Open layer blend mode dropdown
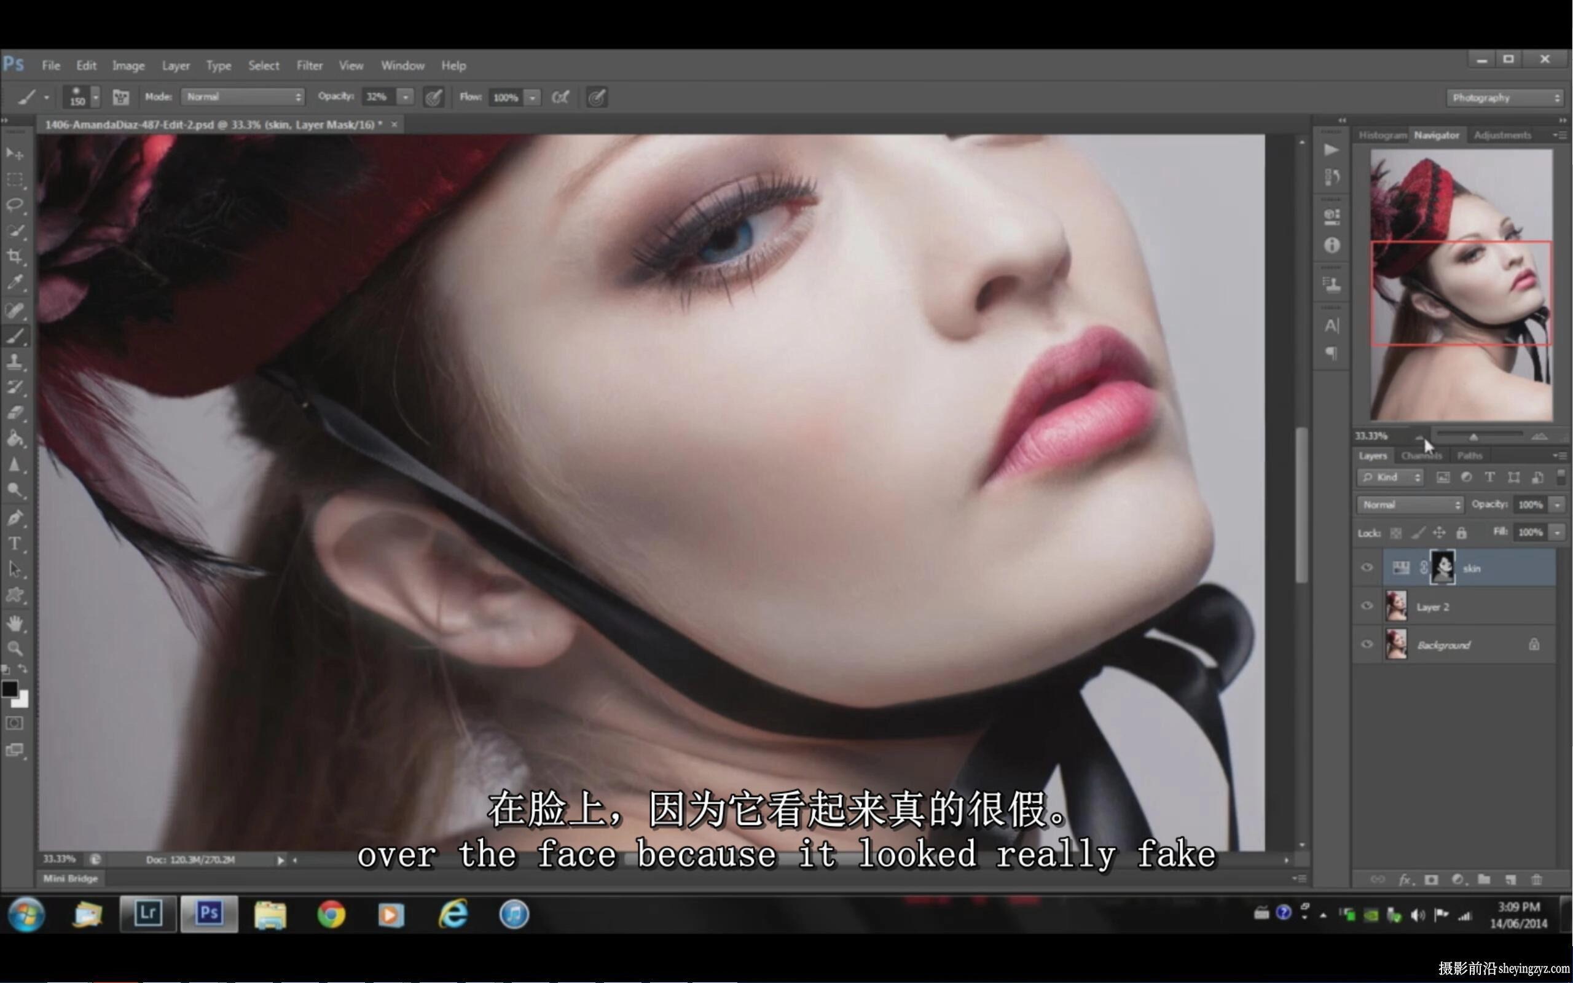 click(1411, 504)
